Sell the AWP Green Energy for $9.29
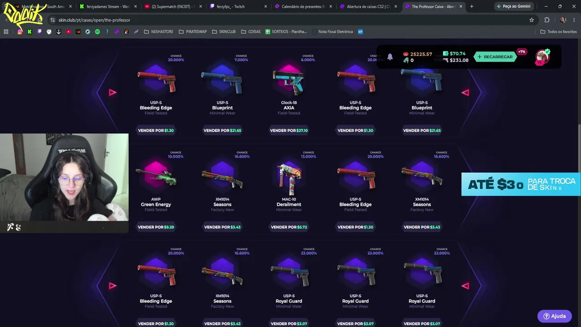The width and height of the screenshot is (581, 327). click(x=156, y=227)
